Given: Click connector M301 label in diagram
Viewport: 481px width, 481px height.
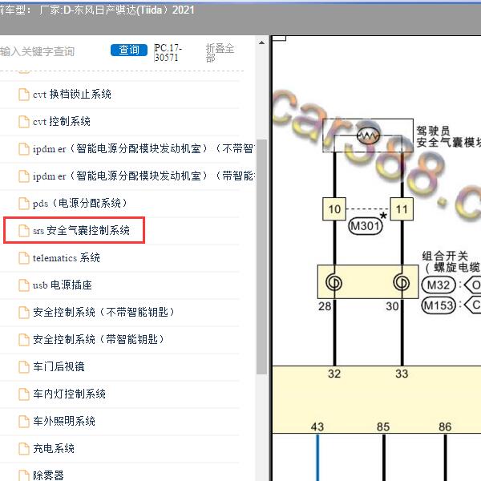Looking at the screenshot, I should coord(366,226).
